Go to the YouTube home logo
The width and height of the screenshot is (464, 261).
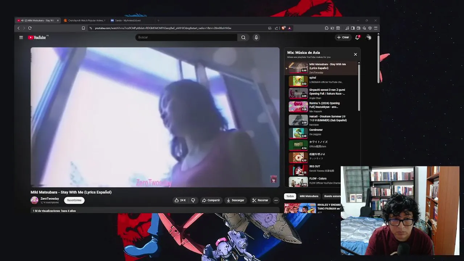[38, 37]
